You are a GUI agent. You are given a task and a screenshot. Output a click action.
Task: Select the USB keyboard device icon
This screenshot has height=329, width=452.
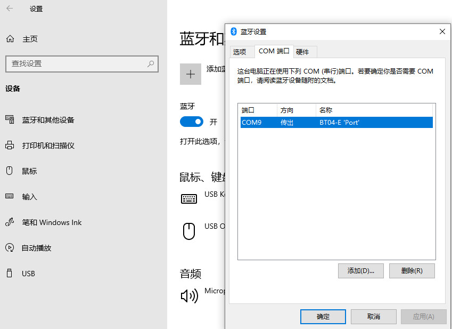(x=189, y=198)
